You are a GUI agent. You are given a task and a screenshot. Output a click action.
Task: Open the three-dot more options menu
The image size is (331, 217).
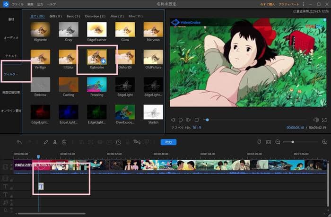304,4
